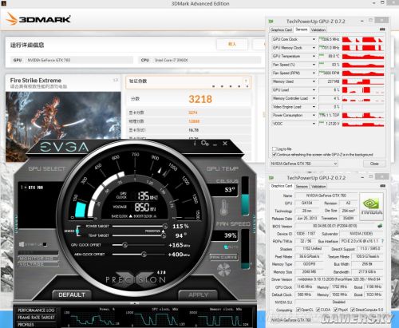Click the bus interface question mark icon
The width and height of the screenshot is (399, 328).
(x=382, y=241)
